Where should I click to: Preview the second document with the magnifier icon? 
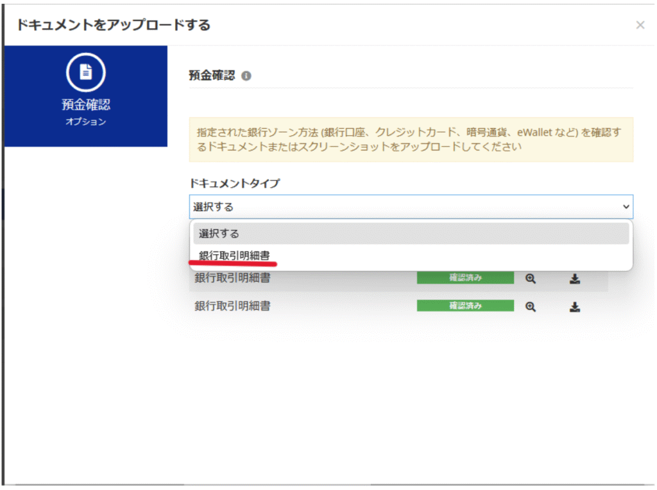[x=531, y=307]
